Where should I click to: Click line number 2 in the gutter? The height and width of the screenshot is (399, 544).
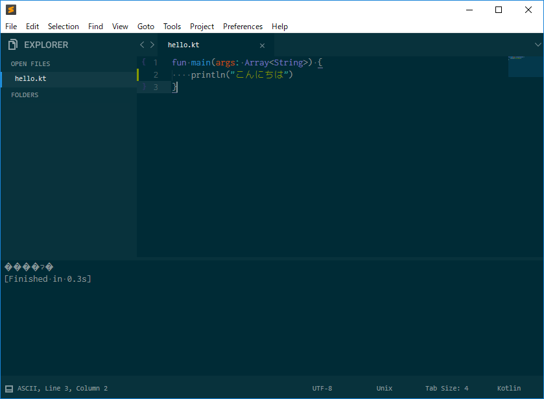pos(156,75)
